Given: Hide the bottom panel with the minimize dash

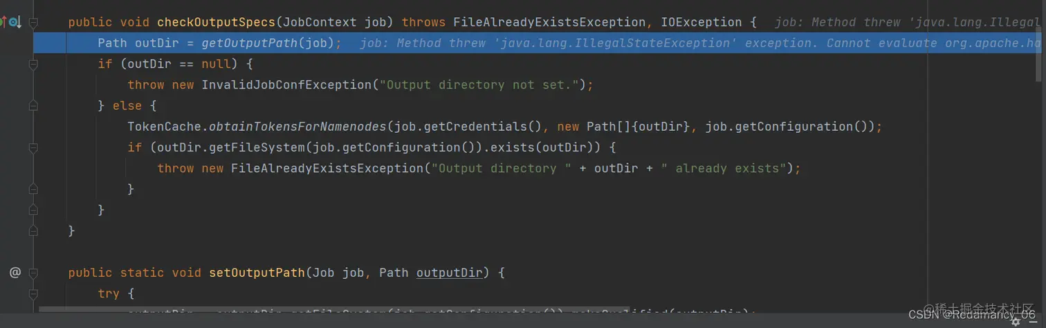Looking at the screenshot, I should click(x=1034, y=322).
